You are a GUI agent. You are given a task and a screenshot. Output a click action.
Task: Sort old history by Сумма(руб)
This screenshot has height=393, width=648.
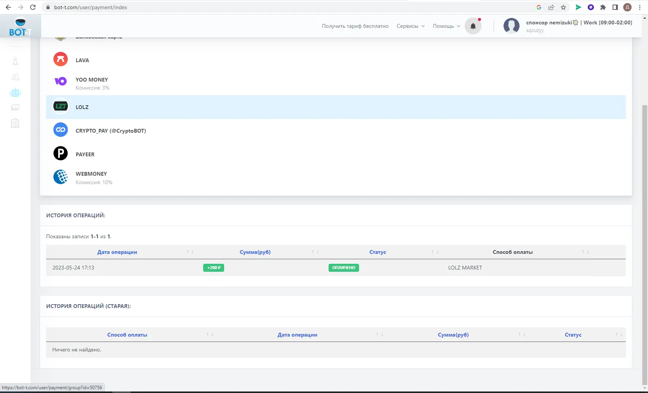point(453,335)
